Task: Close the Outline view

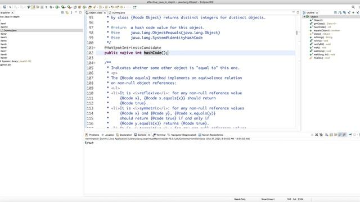Action: tap(317, 12)
